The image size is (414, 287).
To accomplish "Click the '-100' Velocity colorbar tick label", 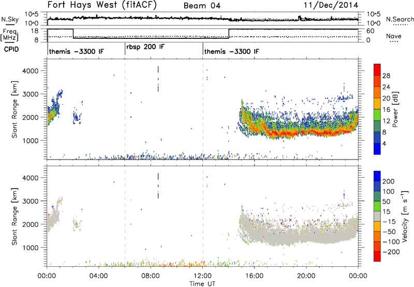I will coord(391,241).
